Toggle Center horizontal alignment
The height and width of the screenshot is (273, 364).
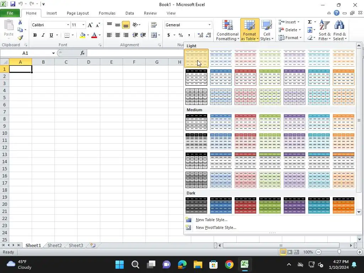[117, 35]
